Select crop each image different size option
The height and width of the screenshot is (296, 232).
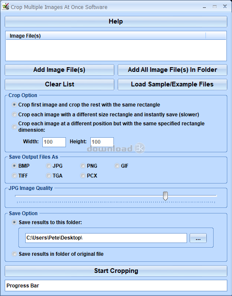pyautogui.click(x=15, y=114)
